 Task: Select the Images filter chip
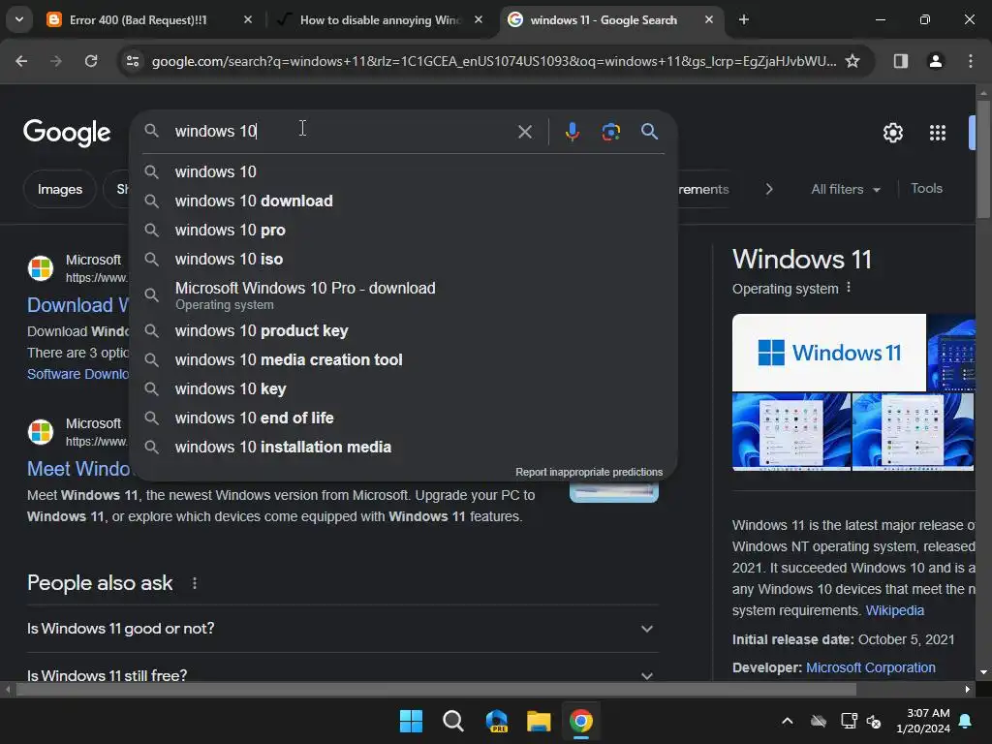(59, 189)
